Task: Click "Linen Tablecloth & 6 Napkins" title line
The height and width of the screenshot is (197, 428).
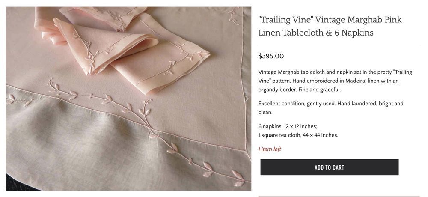Action: click(316, 33)
